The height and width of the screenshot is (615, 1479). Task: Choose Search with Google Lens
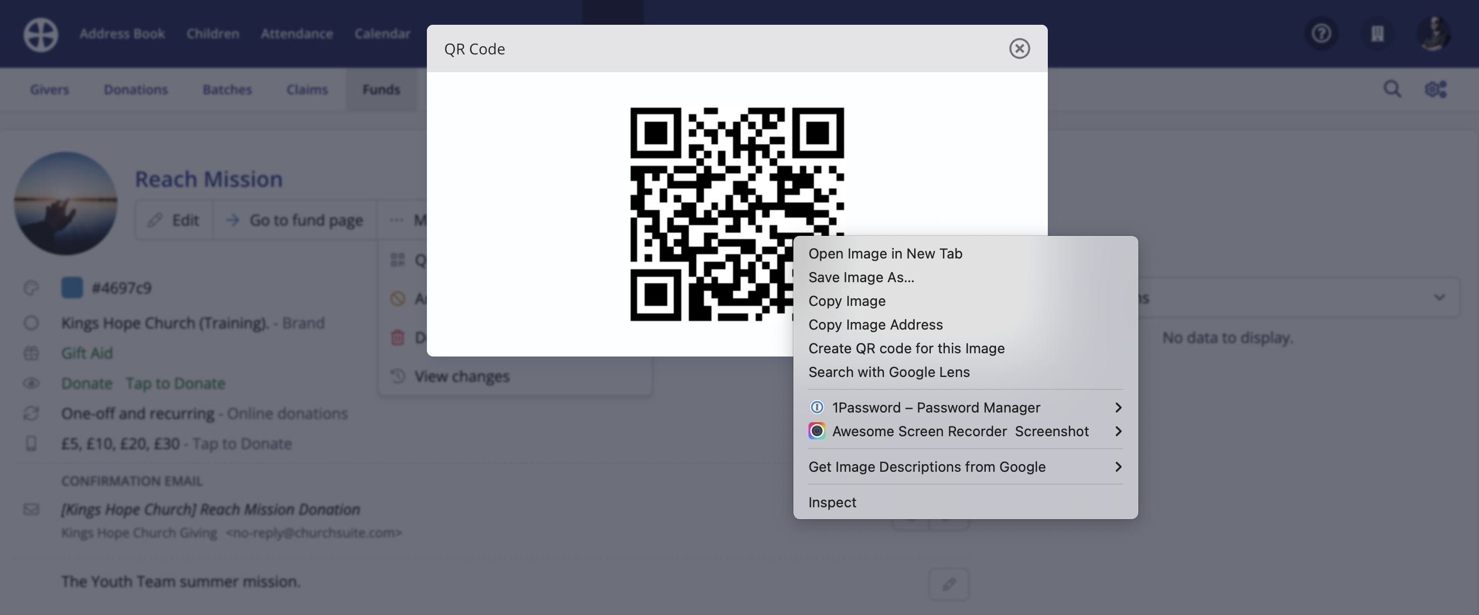(x=965, y=372)
